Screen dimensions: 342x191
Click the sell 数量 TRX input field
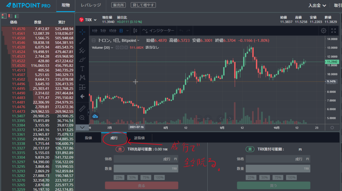pyautogui.click(x=146, y=169)
